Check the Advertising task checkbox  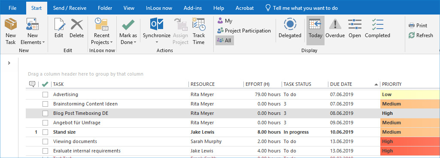click(x=45, y=95)
